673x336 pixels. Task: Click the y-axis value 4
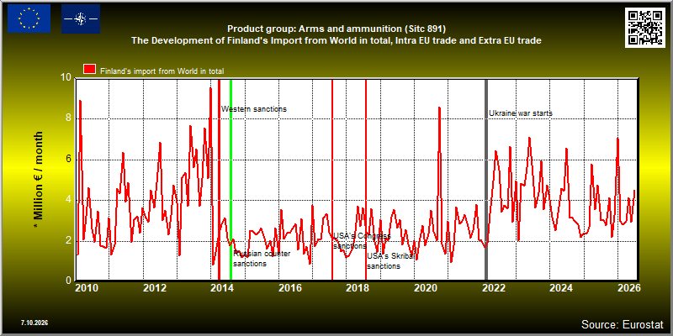pyautogui.click(x=69, y=200)
